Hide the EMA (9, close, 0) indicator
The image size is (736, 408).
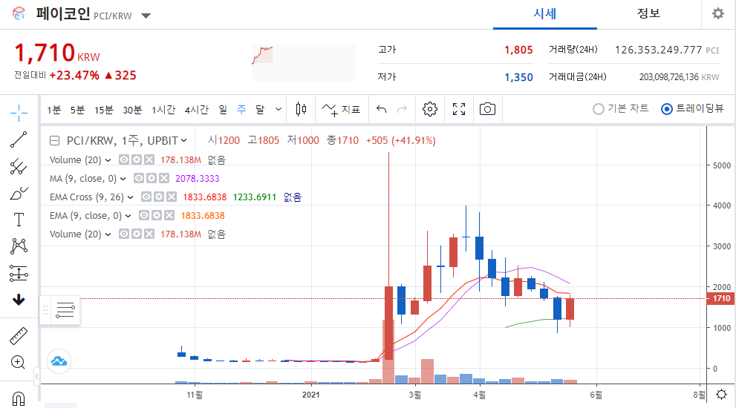pos(143,215)
